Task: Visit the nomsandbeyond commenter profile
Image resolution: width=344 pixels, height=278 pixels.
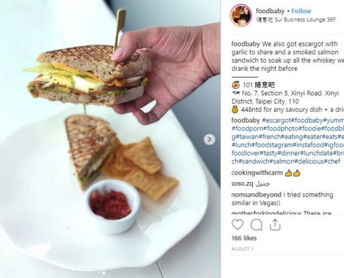Action: (x=256, y=195)
